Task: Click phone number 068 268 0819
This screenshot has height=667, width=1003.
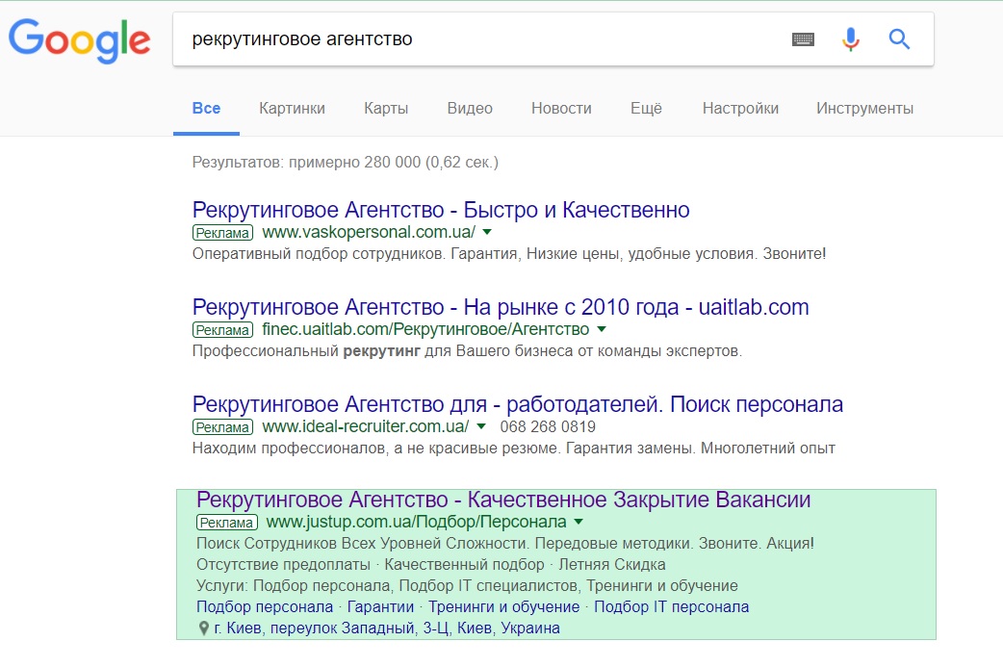Action: [548, 426]
